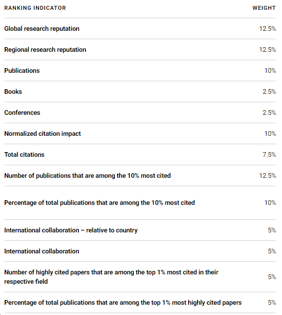
Task: Click International collaboration – relative to country
Action: (x=71, y=230)
